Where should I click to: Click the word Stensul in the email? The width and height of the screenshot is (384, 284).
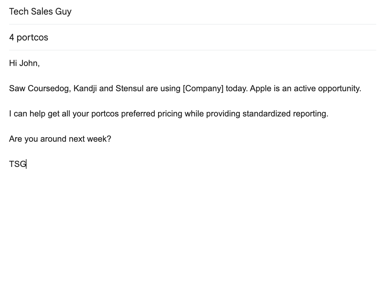[129, 88]
